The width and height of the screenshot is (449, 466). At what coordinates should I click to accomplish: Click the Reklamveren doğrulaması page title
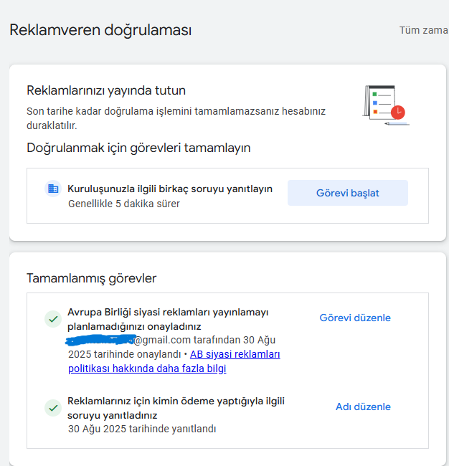[x=100, y=30]
